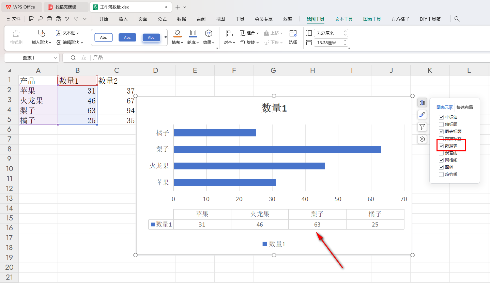Toggle the 坐标轴 checkbox
This screenshot has width=490, height=283.
tap(441, 117)
